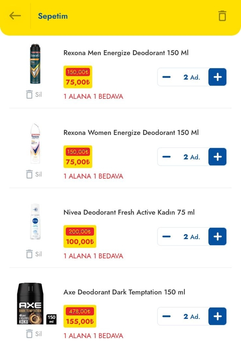Add one more Nivea Fresh Active deodorant
The height and width of the screenshot is (345, 241).
click(217, 236)
